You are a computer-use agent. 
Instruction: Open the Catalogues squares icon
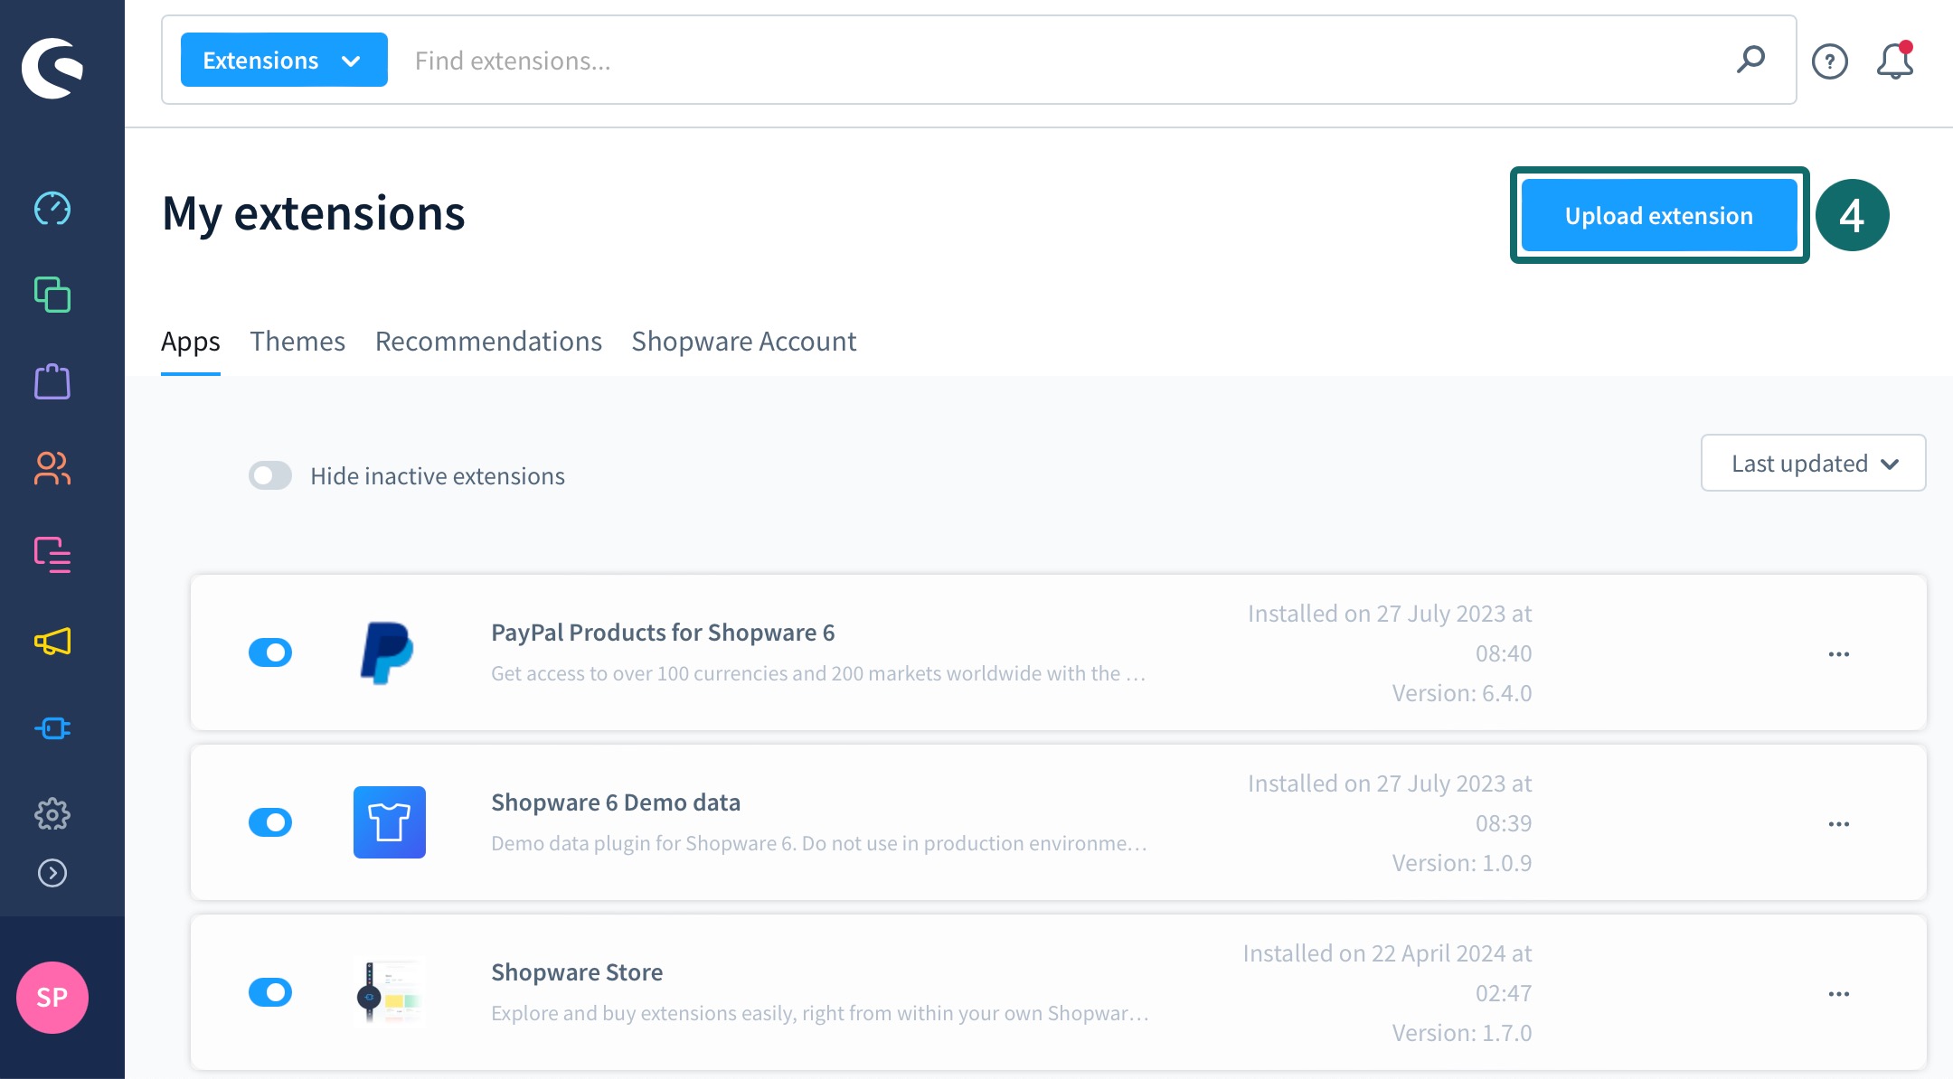(52, 295)
